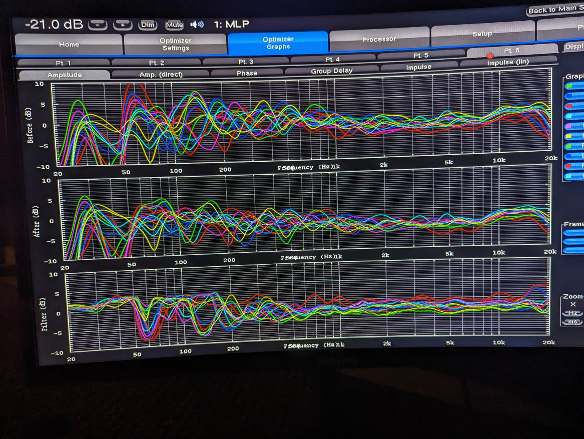This screenshot has width=584, height=439.
Task: Click the speaker sound icon
Action: 197,25
